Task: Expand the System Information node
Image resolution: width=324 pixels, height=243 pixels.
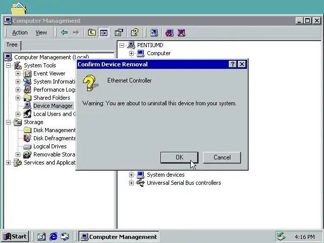Action: pyautogui.click(x=18, y=82)
